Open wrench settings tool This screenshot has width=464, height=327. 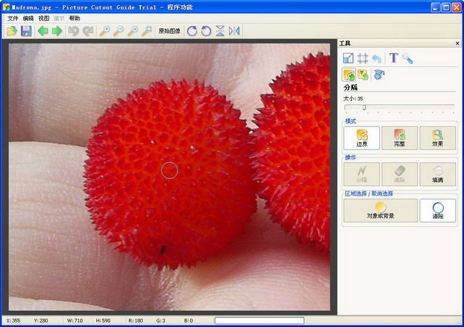pos(408,59)
